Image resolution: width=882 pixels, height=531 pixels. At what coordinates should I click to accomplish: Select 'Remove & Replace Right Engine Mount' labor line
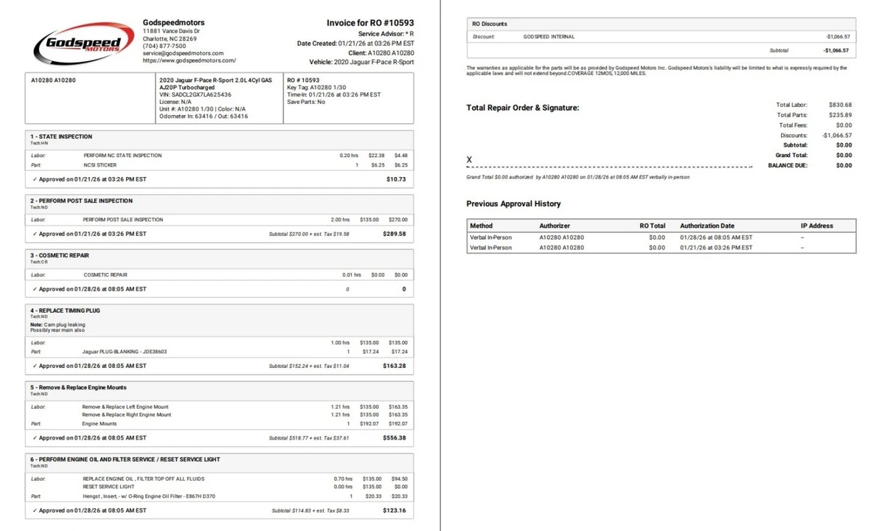(219, 414)
